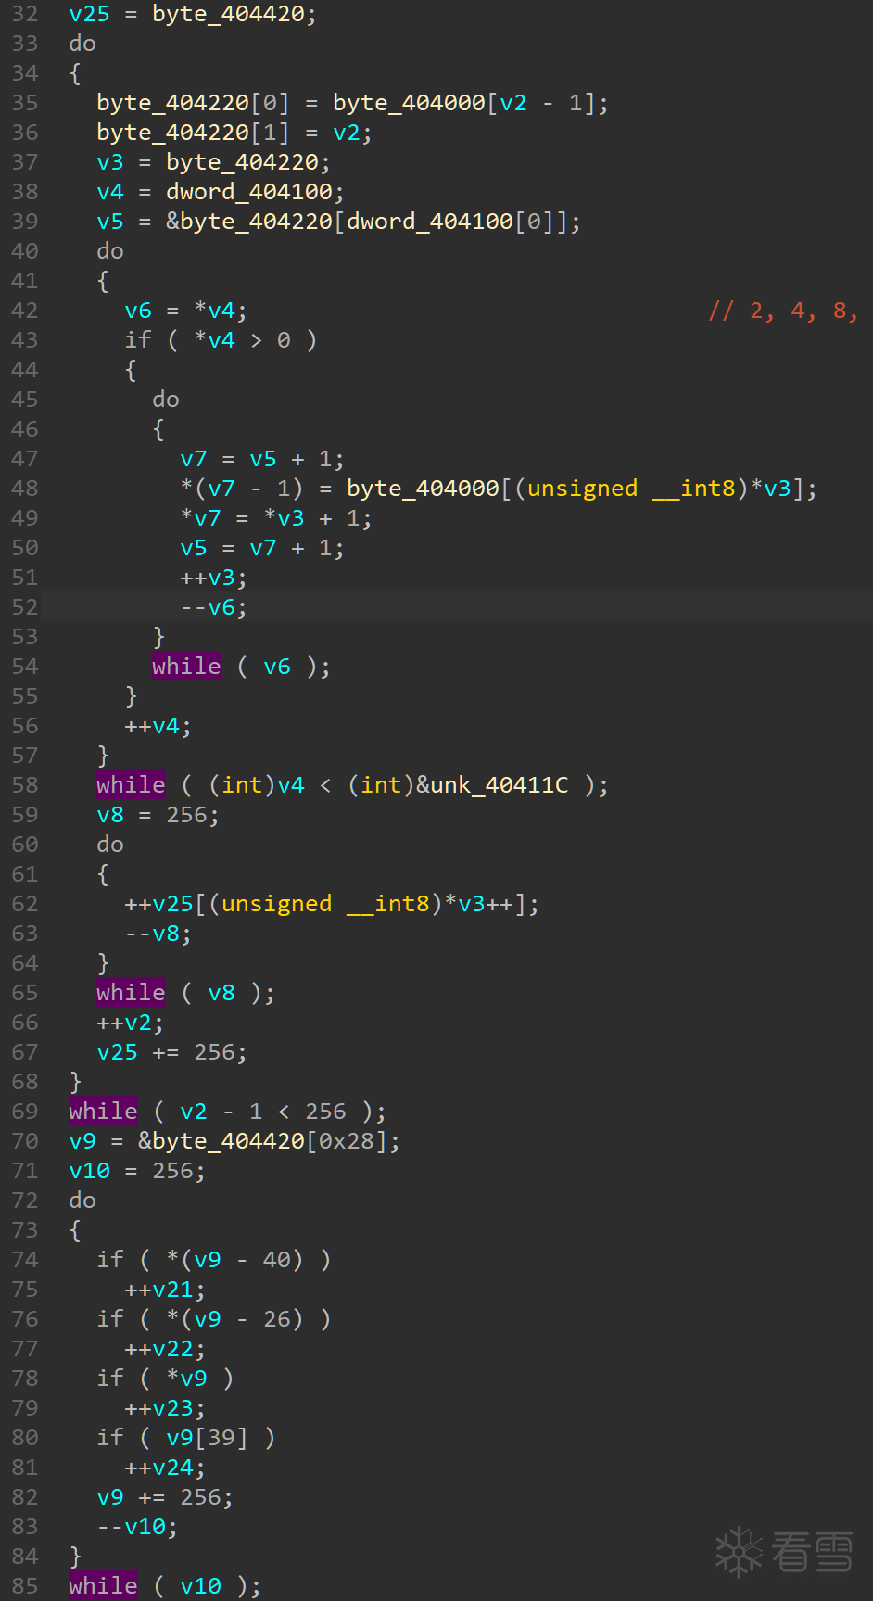The width and height of the screenshot is (873, 1601).
Task: Click the red comment '// 2, 4, 8,'
Action: click(784, 311)
